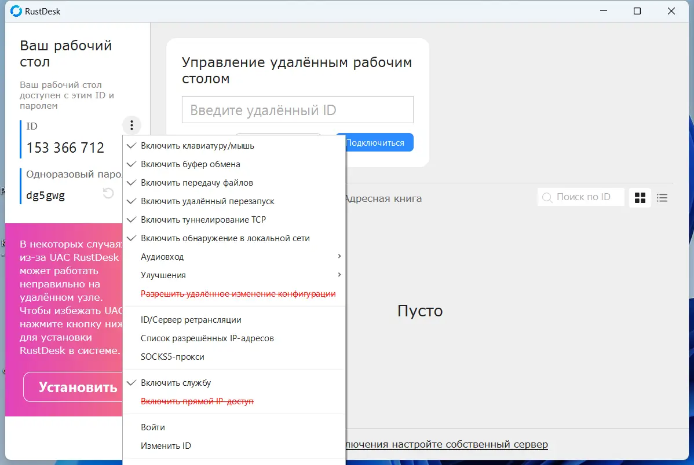Click the Управление удалённым рабочим столом heading

pos(297,71)
